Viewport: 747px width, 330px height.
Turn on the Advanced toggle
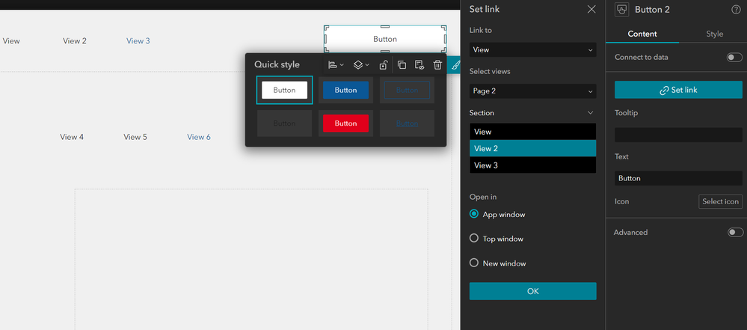pyautogui.click(x=735, y=232)
